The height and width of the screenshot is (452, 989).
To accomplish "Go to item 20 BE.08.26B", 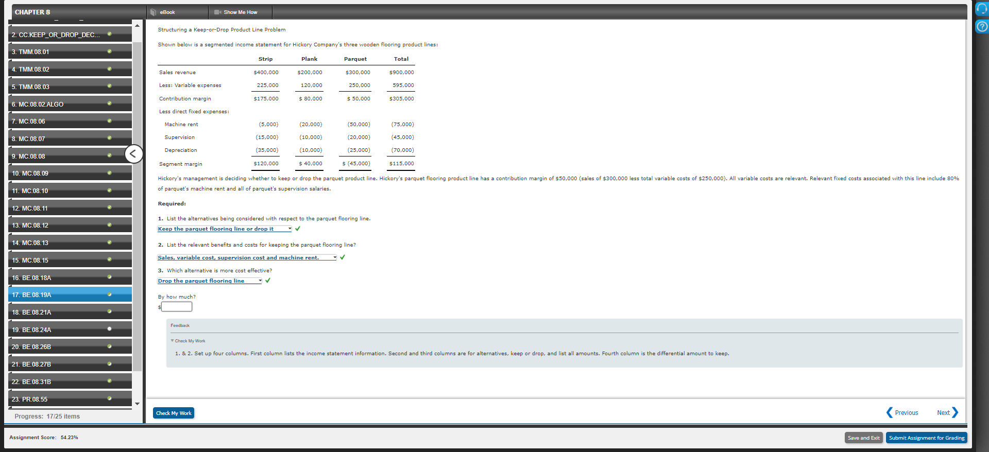I will 70,346.
